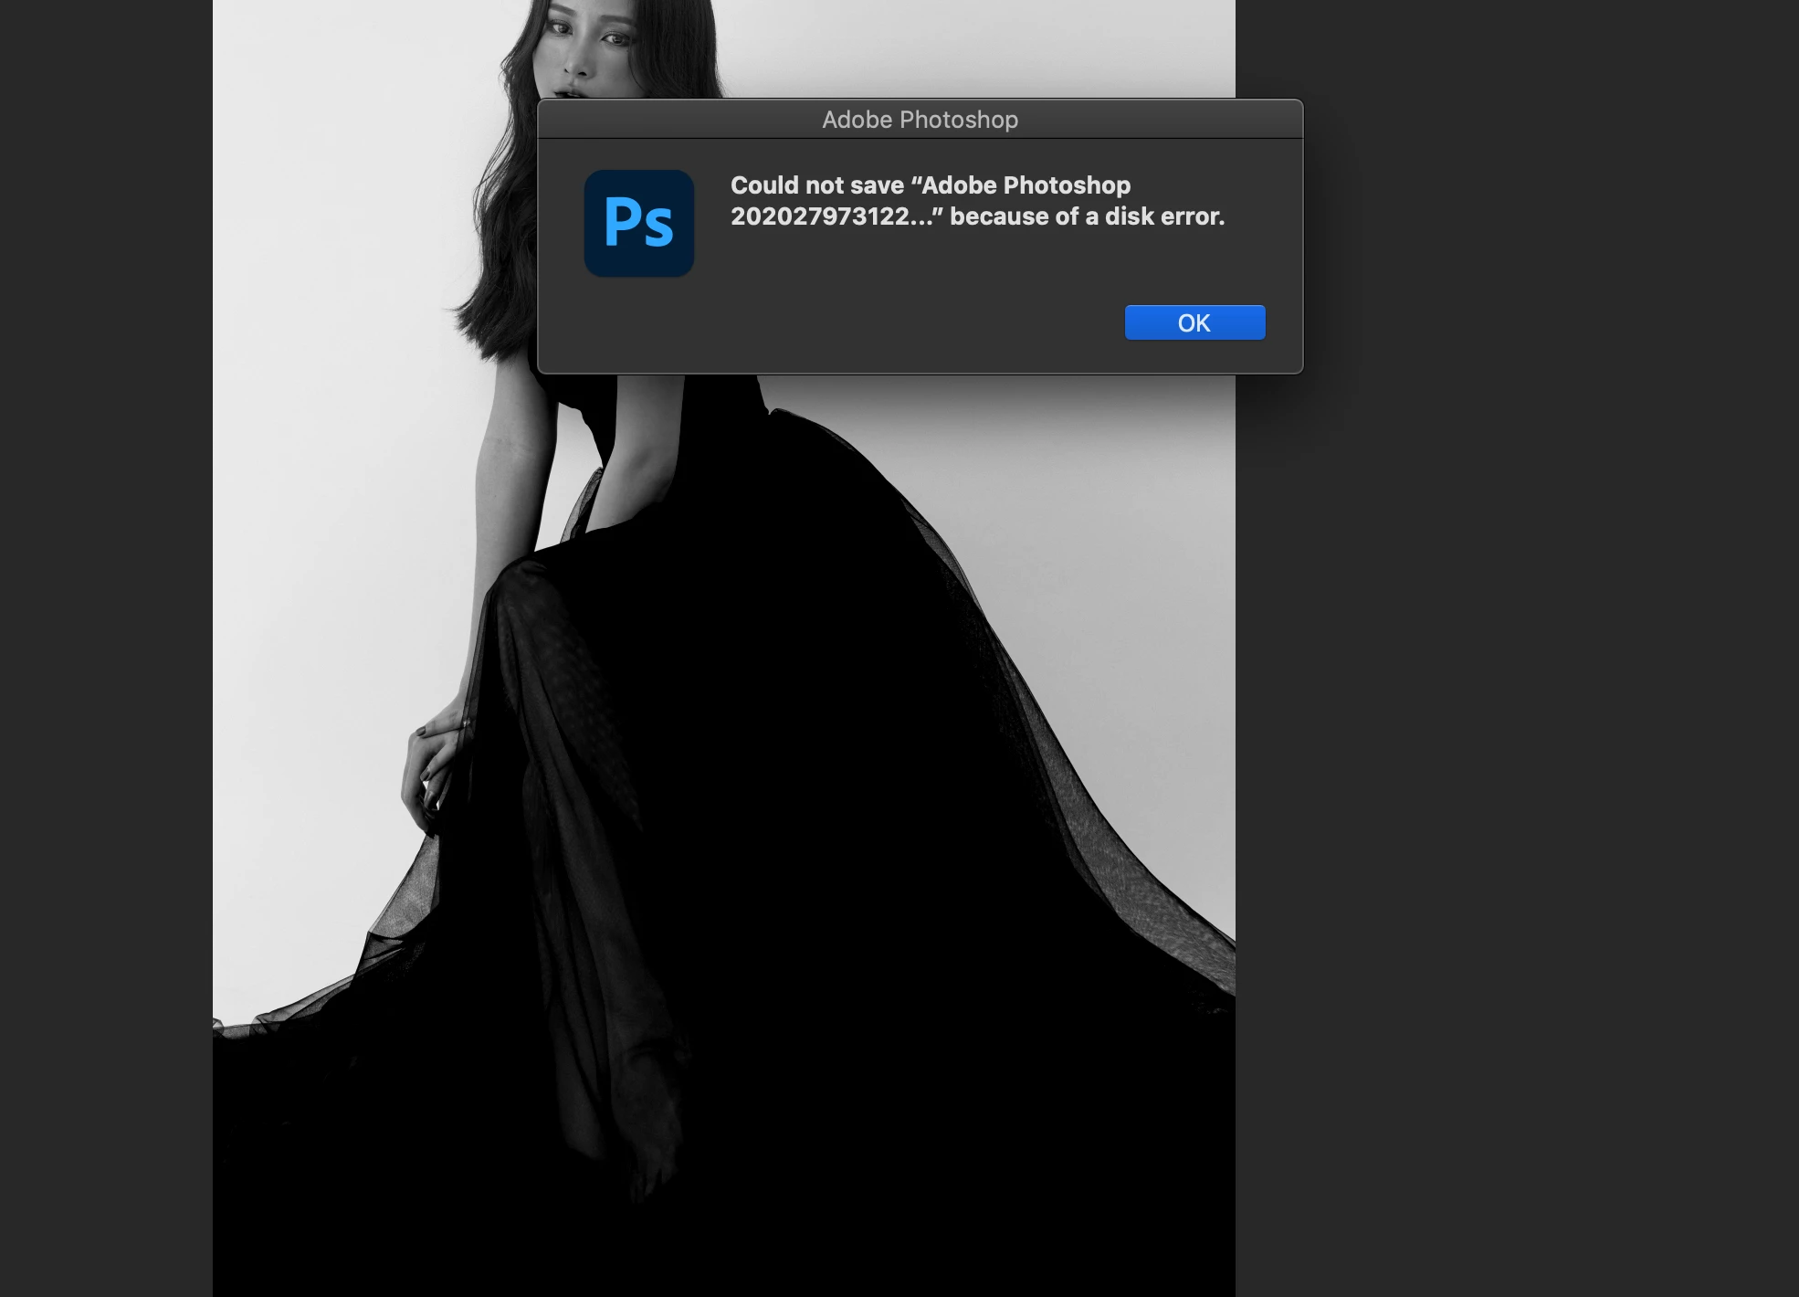Click 'because of a disk error' text
Screen dimensions: 1799x1297
pyautogui.click(x=1087, y=216)
